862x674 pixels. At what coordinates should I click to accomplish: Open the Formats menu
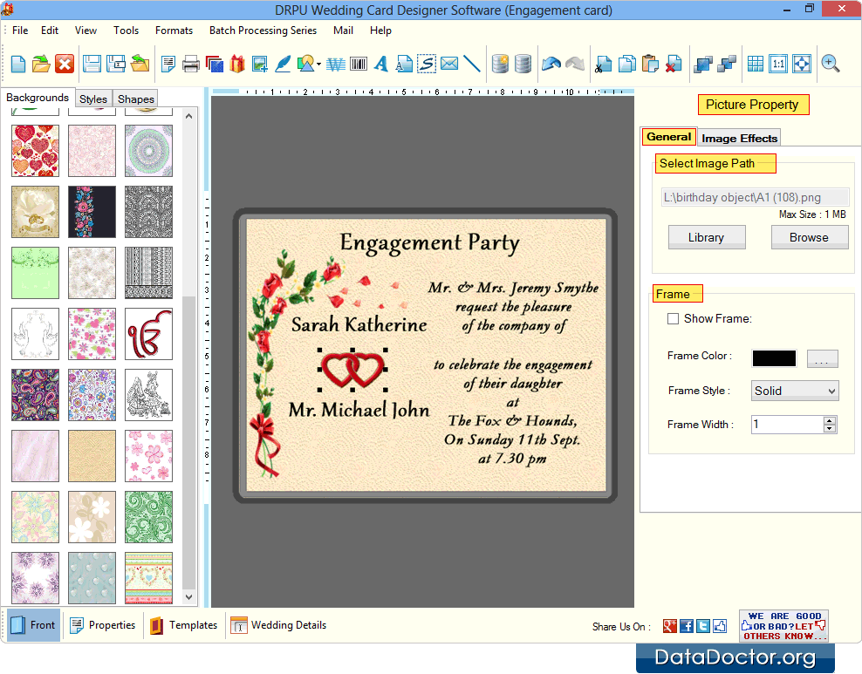pyautogui.click(x=174, y=31)
